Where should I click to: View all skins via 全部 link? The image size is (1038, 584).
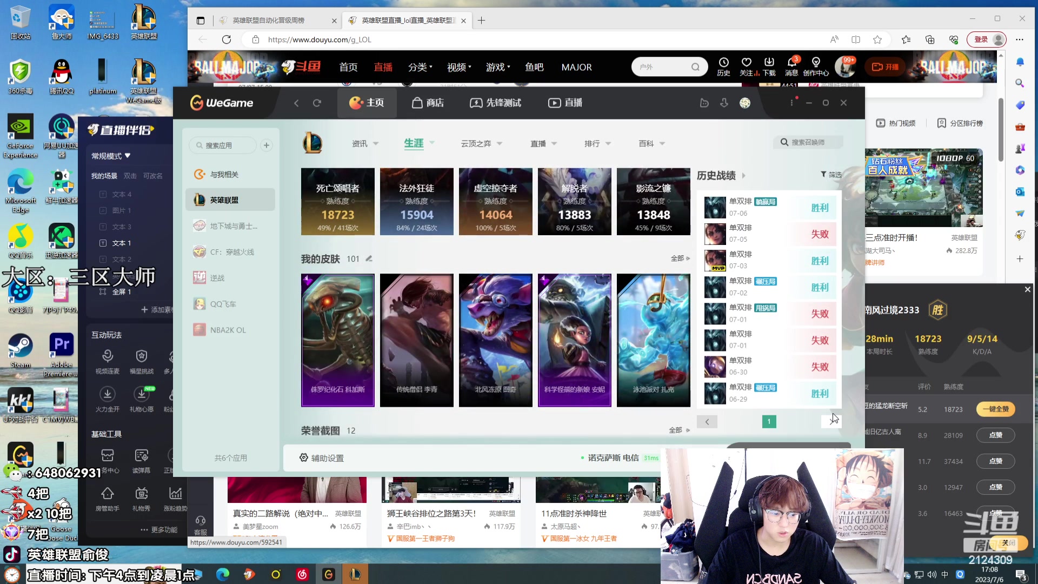[680, 258]
